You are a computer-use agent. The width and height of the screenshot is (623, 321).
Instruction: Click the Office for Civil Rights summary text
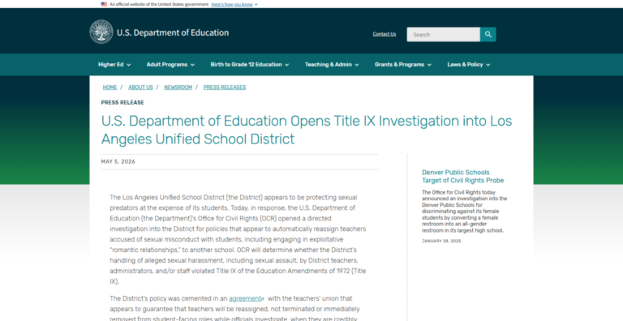point(465,212)
